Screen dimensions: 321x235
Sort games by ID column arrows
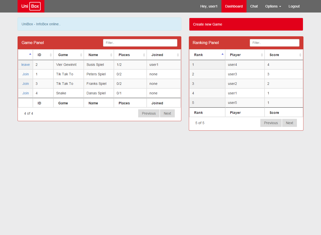[x=51, y=55]
